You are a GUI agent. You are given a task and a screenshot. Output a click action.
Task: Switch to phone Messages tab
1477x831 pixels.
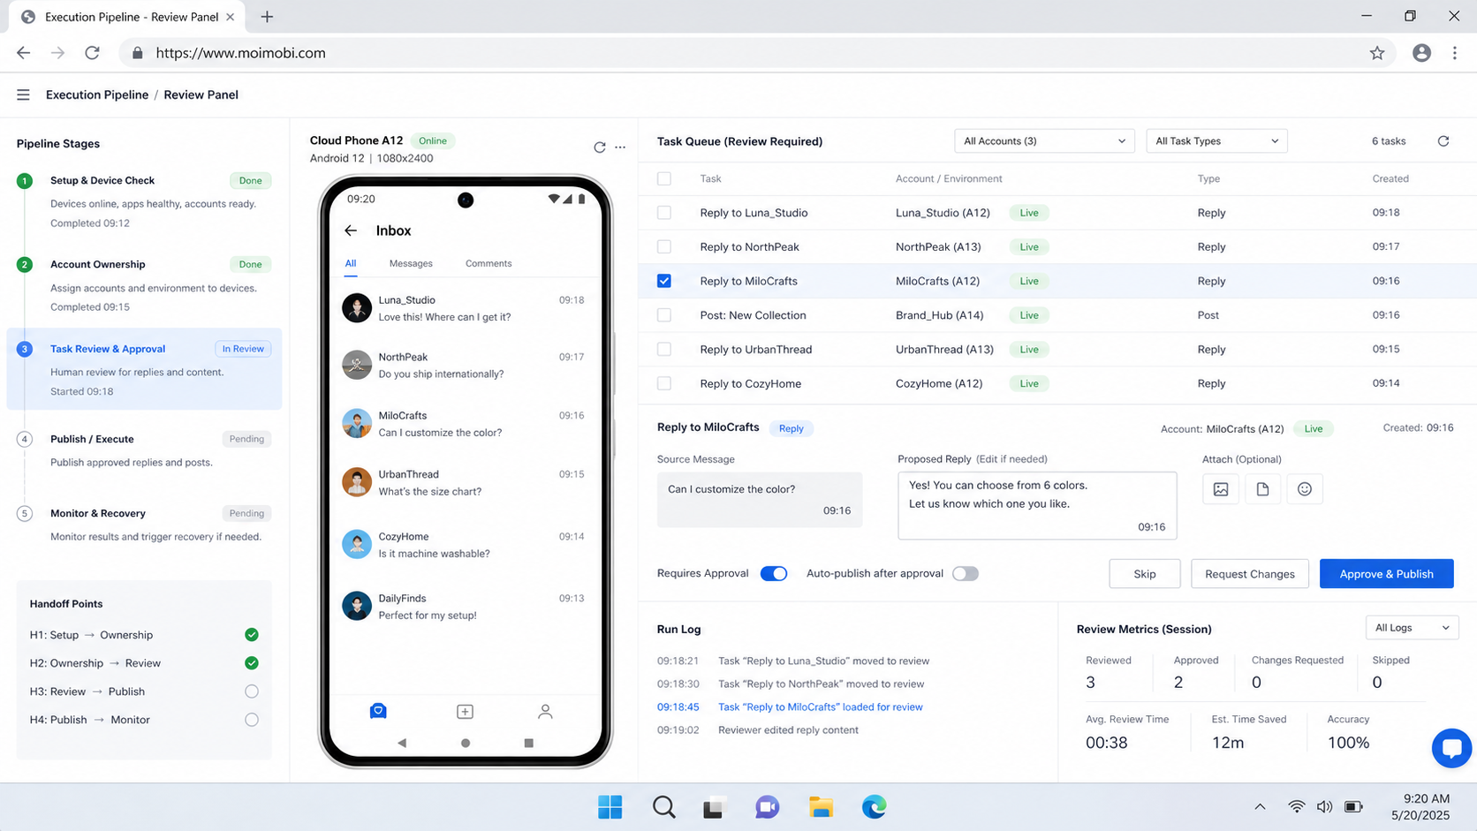(x=411, y=263)
